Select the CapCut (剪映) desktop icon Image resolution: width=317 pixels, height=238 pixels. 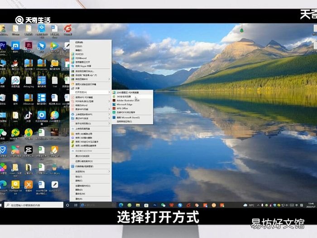pos(29,152)
